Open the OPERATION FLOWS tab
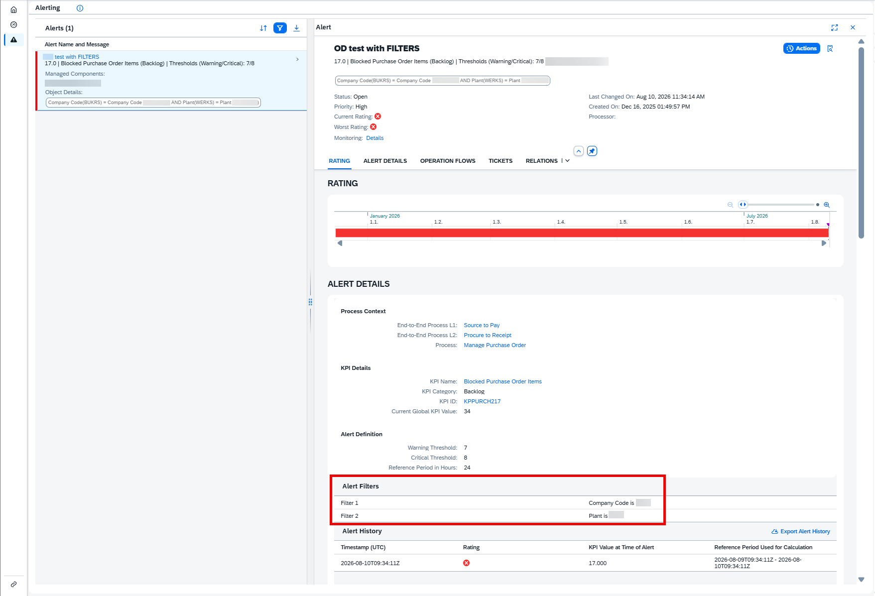 pyautogui.click(x=448, y=161)
